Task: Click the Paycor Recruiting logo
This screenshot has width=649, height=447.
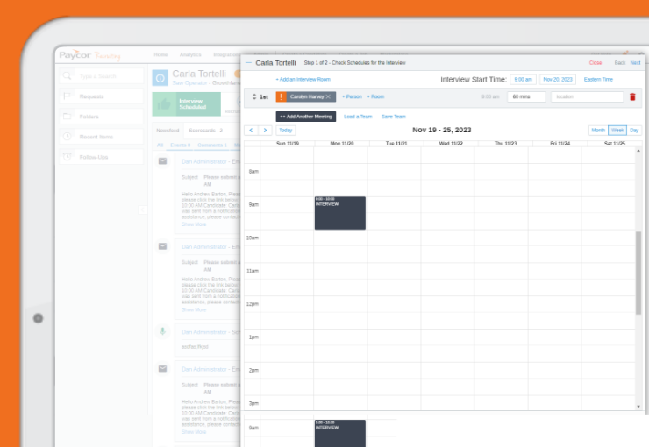Action: point(89,55)
